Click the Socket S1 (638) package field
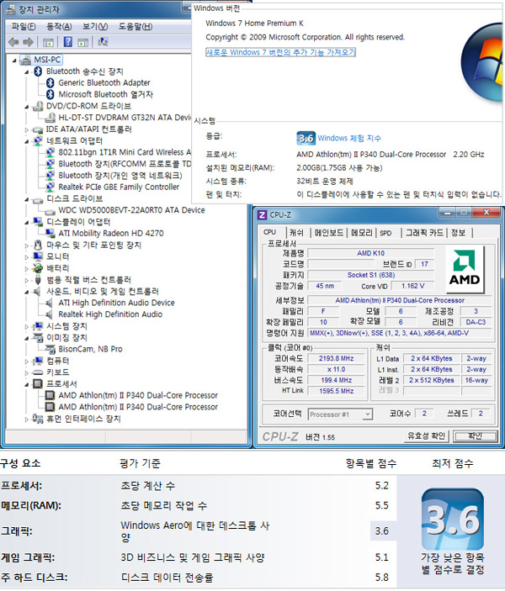 370,275
